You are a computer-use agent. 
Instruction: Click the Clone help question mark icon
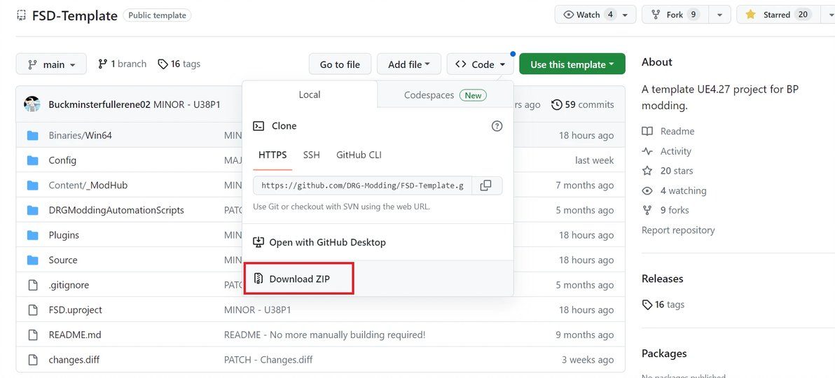click(497, 126)
